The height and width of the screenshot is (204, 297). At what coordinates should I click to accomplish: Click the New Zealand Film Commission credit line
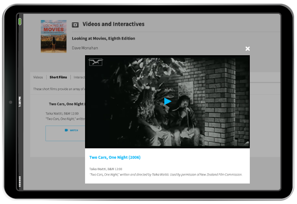click(x=166, y=175)
